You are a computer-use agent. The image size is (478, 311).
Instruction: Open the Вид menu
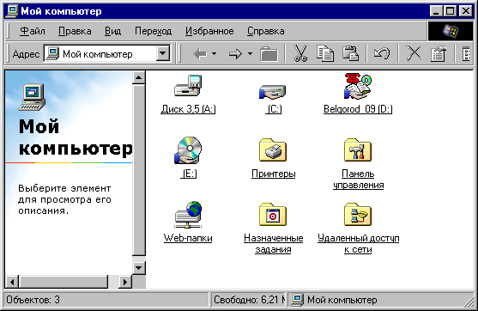pos(112,31)
